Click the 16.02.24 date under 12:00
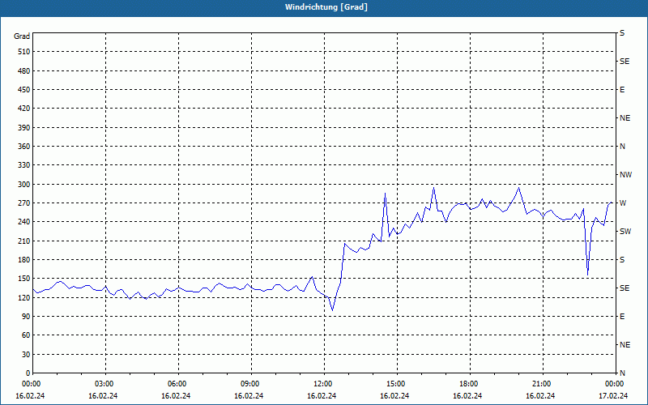This screenshot has width=648, height=405. (322, 396)
